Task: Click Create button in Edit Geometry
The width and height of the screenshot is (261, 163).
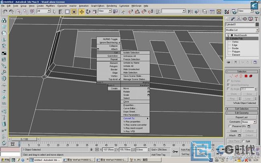Action: 234,131
